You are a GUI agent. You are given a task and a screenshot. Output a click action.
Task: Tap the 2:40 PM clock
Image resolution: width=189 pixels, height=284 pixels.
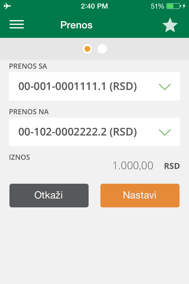click(94, 6)
